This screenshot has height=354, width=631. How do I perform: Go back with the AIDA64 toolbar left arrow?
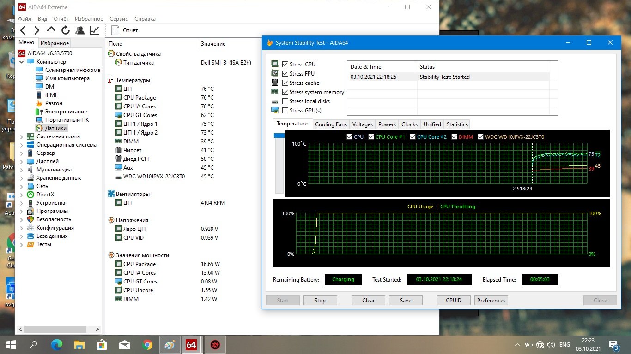(23, 30)
